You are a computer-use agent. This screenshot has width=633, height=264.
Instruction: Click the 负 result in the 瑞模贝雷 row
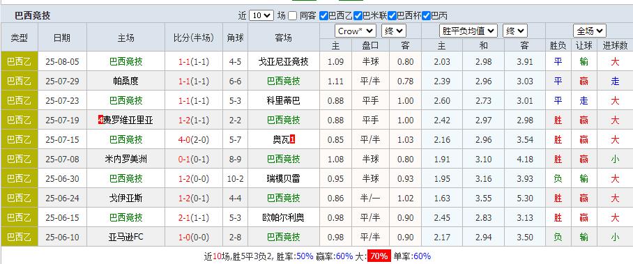click(x=558, y=178)
